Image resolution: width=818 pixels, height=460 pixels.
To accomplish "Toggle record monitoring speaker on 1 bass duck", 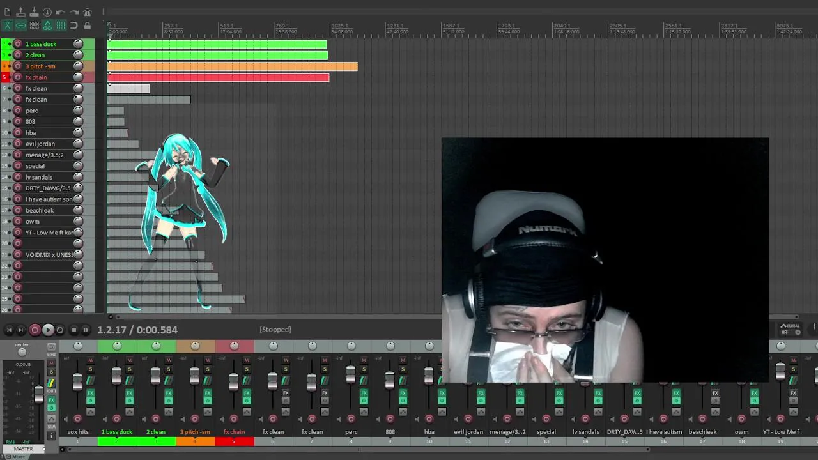I will tap(105, 419).
